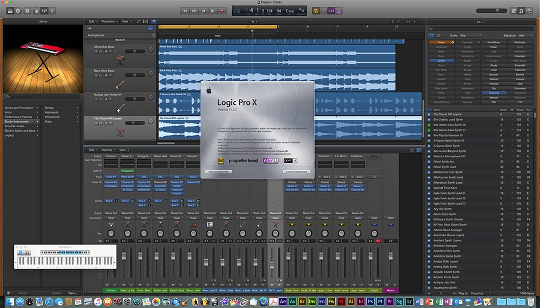Screen dimensions: 540x308
Task: Click the Tuner icon next to Cycle button
Action: coord(324,11)
